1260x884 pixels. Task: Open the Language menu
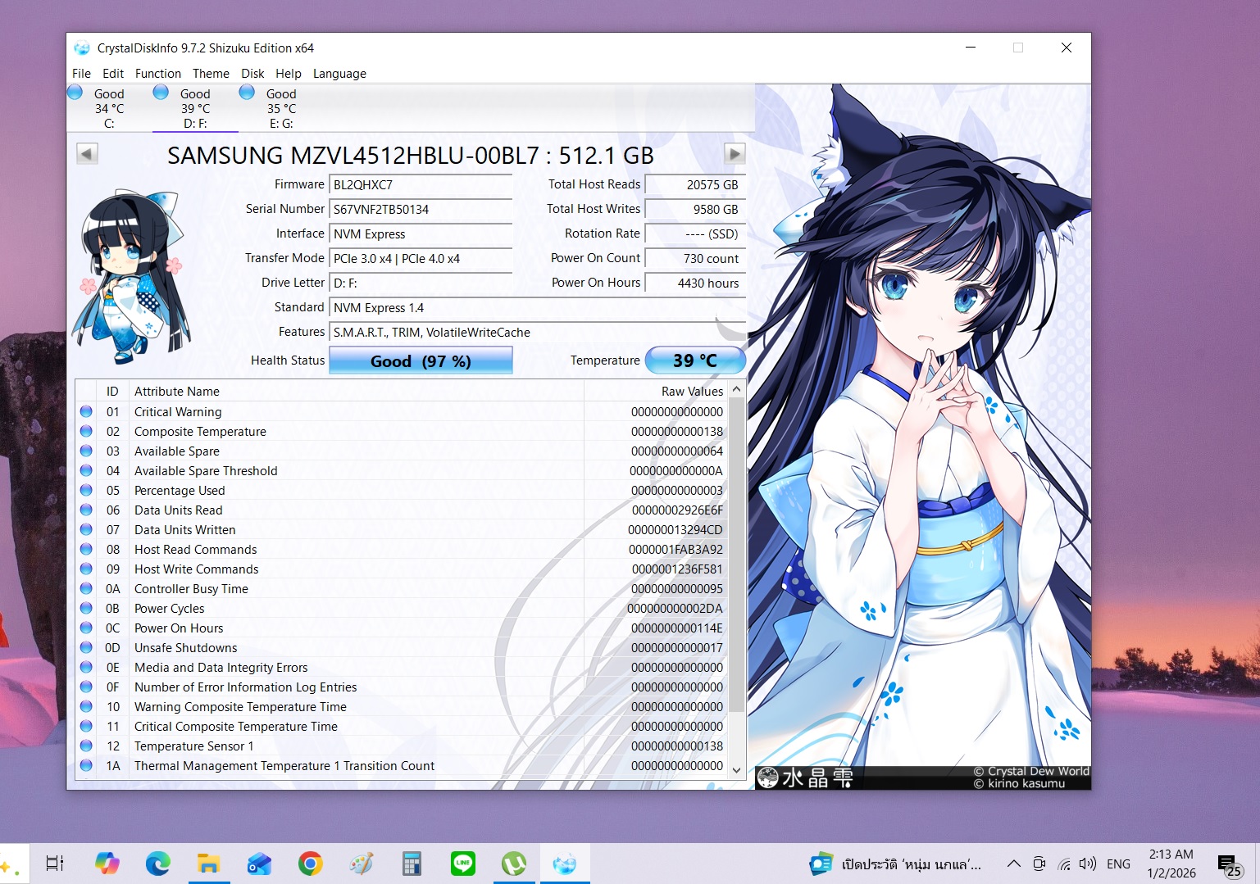click(339, 74)
